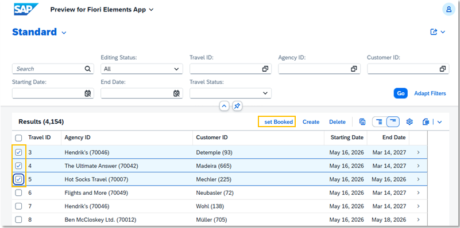Image resolution: width=460 pixels, height=228 pixels.
Task: Uncheck Travel ID 3 row checkbox
Action: [x=18, y=152]
